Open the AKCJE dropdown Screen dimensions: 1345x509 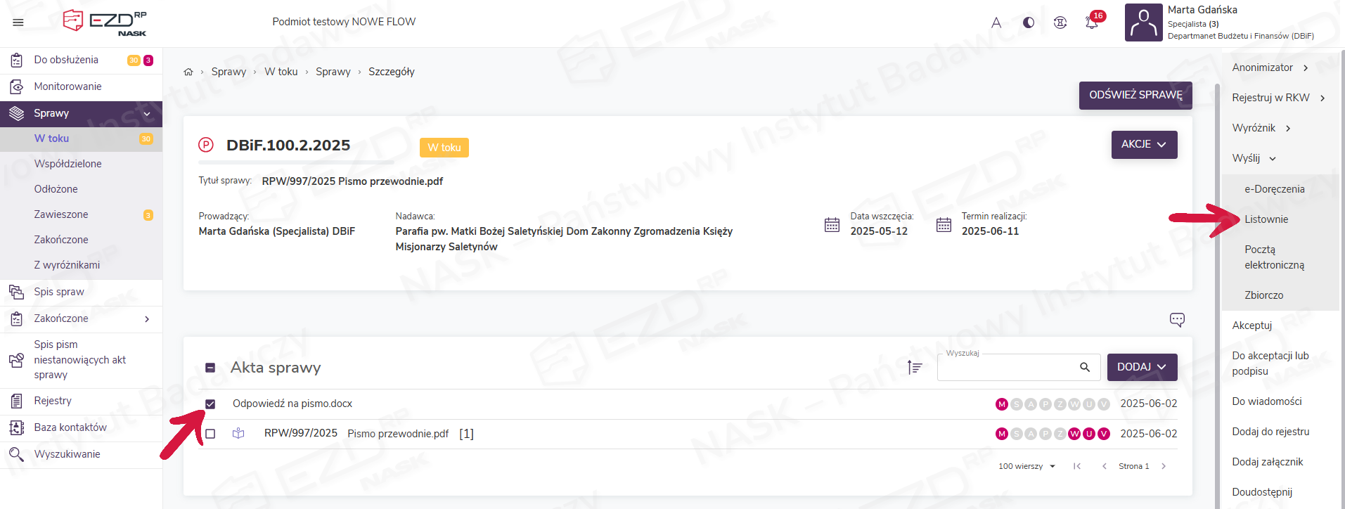pyautogui.click(x=1143, y=144)
